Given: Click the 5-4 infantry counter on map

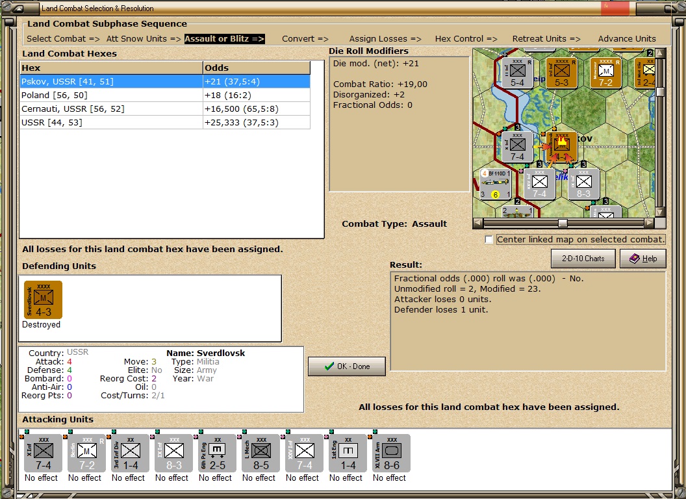Looking at the screenshot, I should (x=517, y=73).
